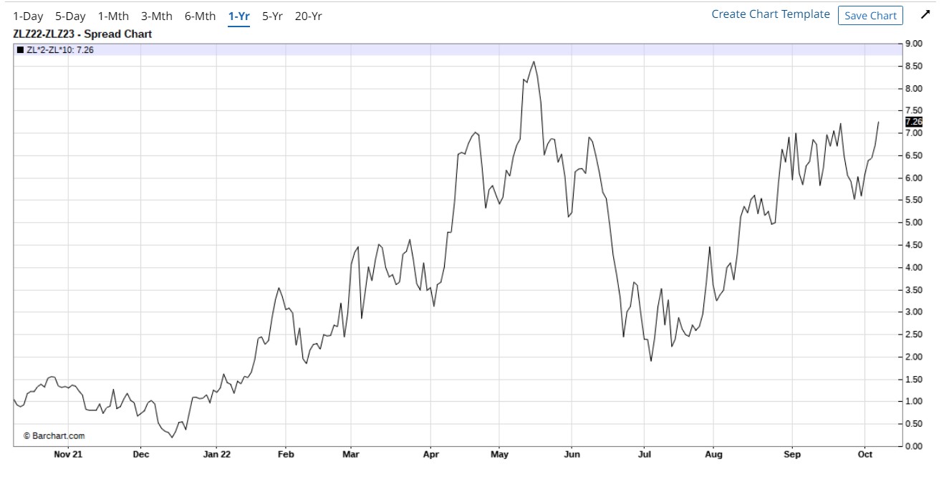Click the Sep x-axis label
The height and width of the screenshot is (487, 944).
pos(792,454)
